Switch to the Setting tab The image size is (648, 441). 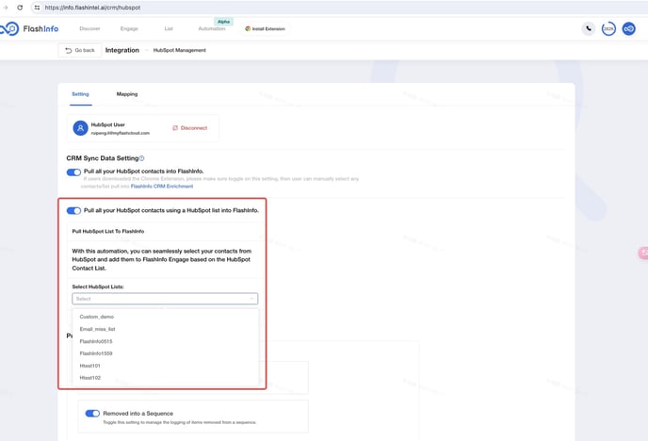(x=80, y=94)
